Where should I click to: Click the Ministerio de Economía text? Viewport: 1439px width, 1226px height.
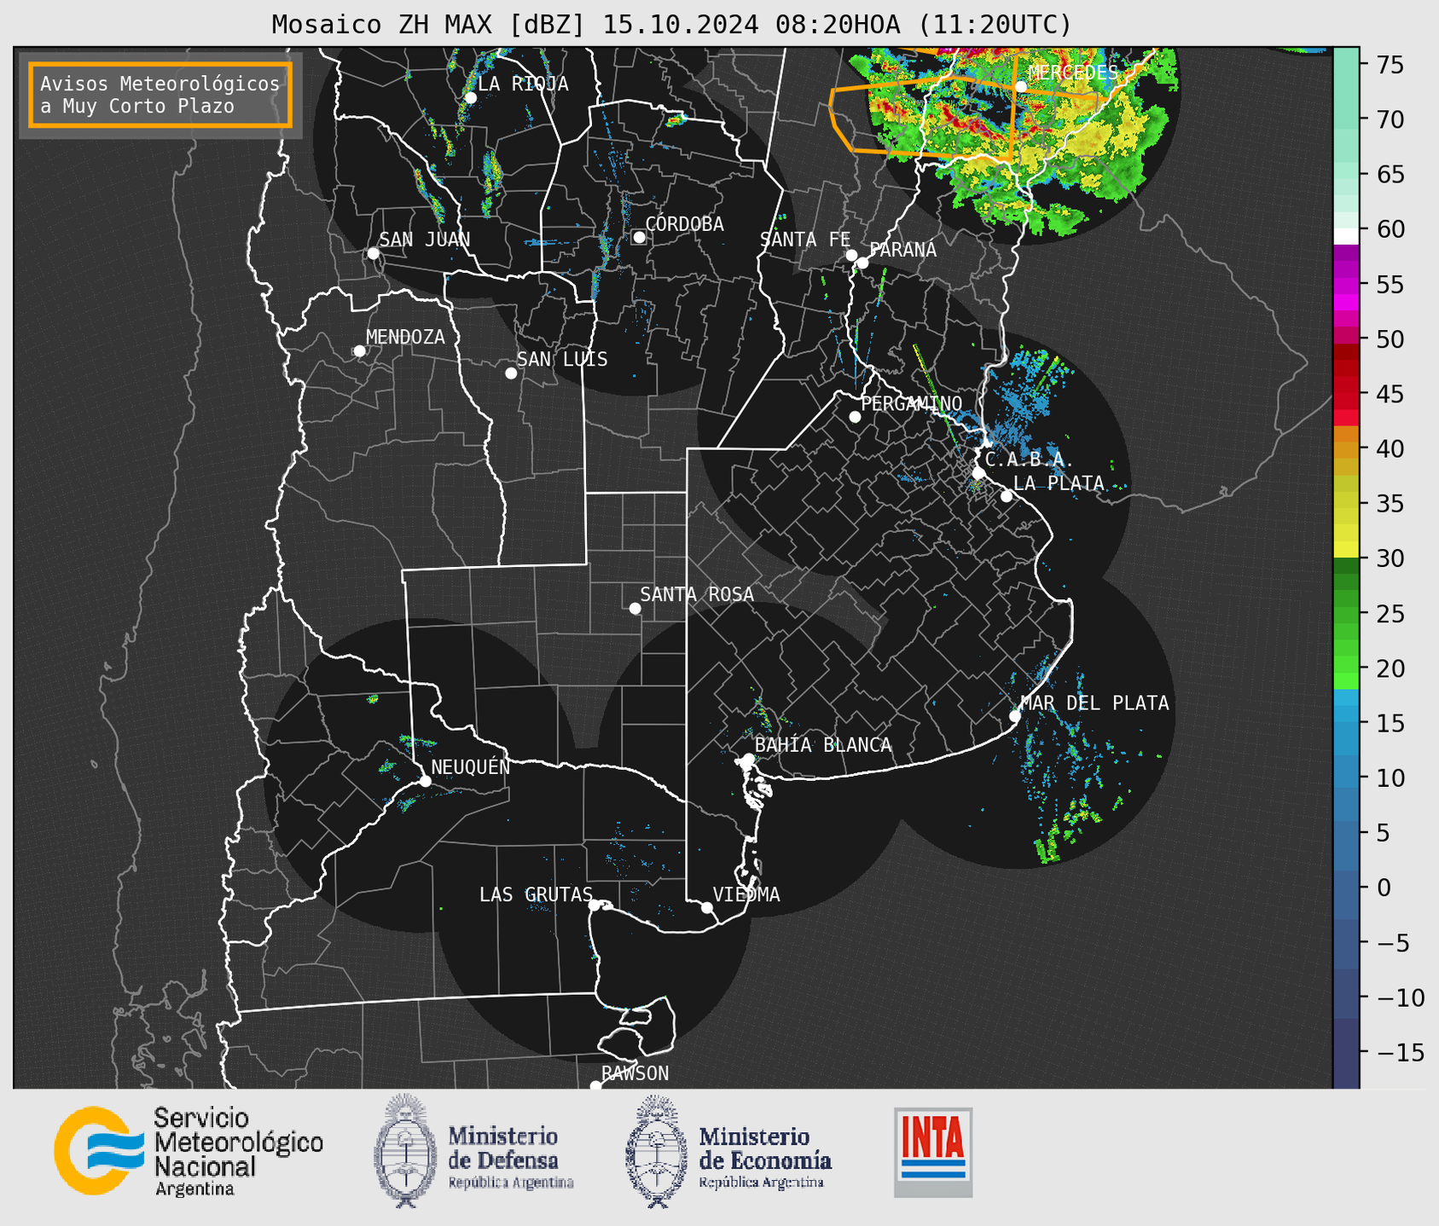click(765, 1158)
